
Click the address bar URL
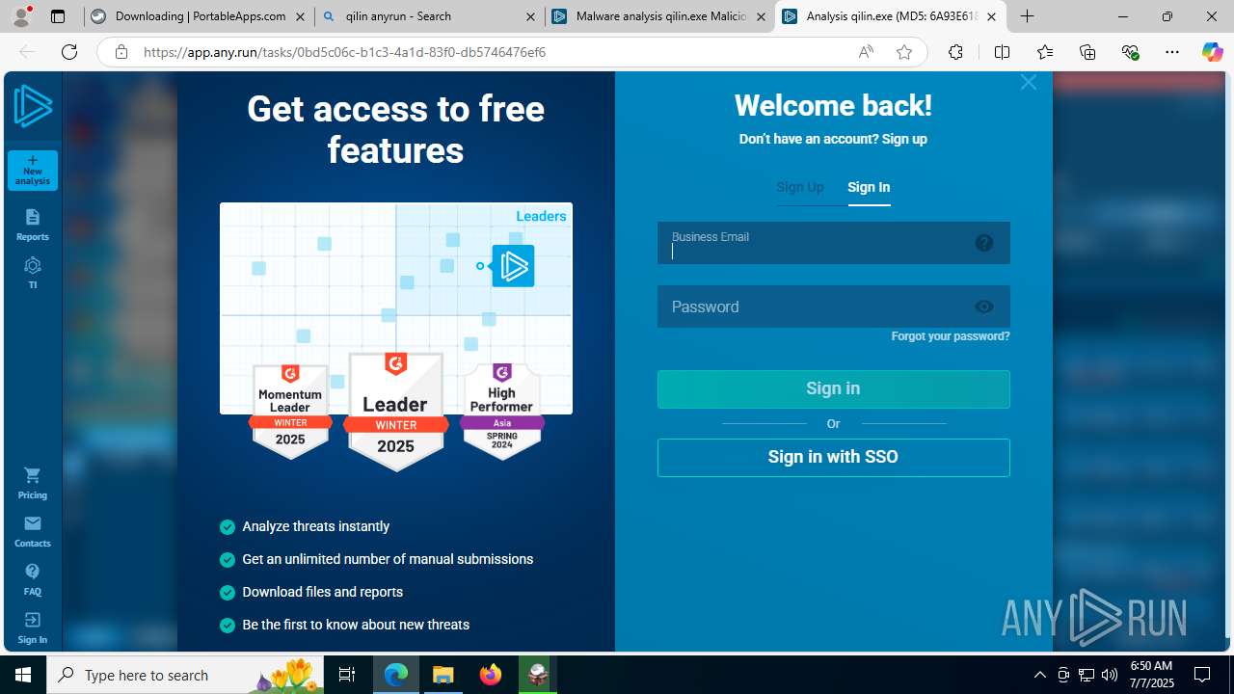click(x=344, y=52)
